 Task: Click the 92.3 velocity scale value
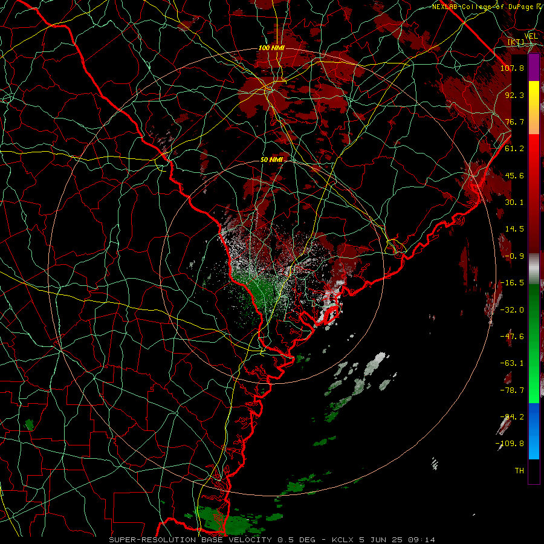[514, 95]
